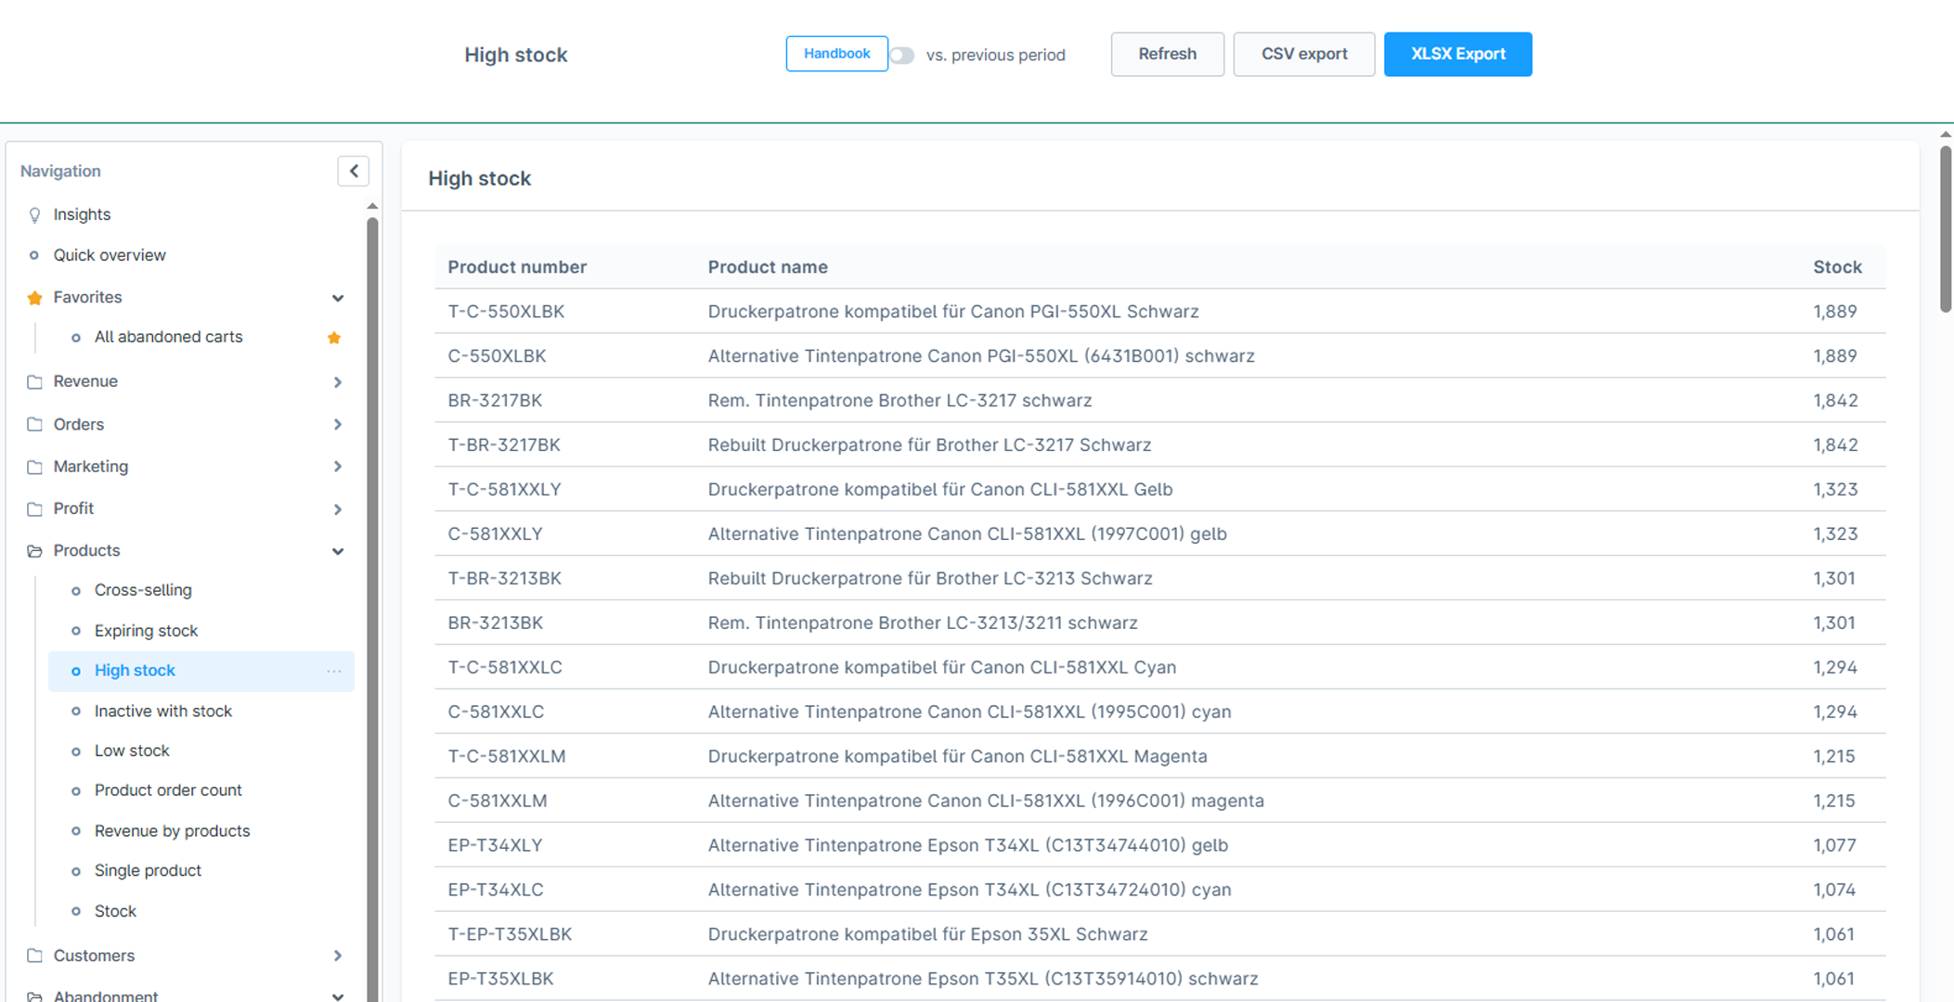Expand the Marketing section chevron

[338, 467]
